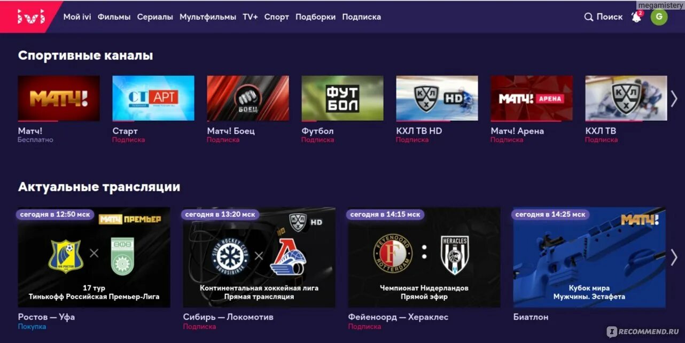Open the Матч! Боец channel thumbnail

click(x=248, y=98)
